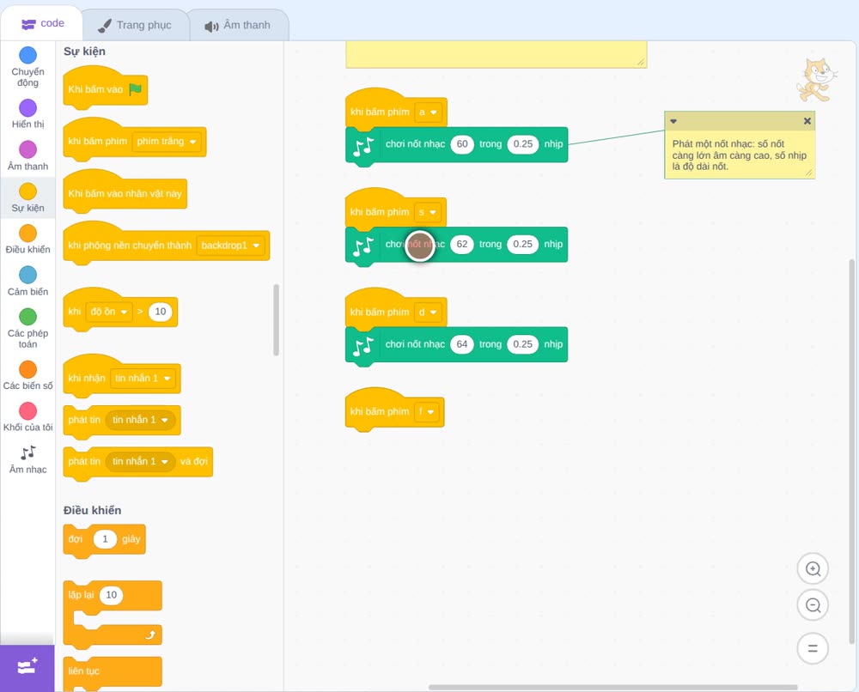Click the note value 60 field
Image resolution: width=859 pixels, height=692 pixels.
point(462,144)
